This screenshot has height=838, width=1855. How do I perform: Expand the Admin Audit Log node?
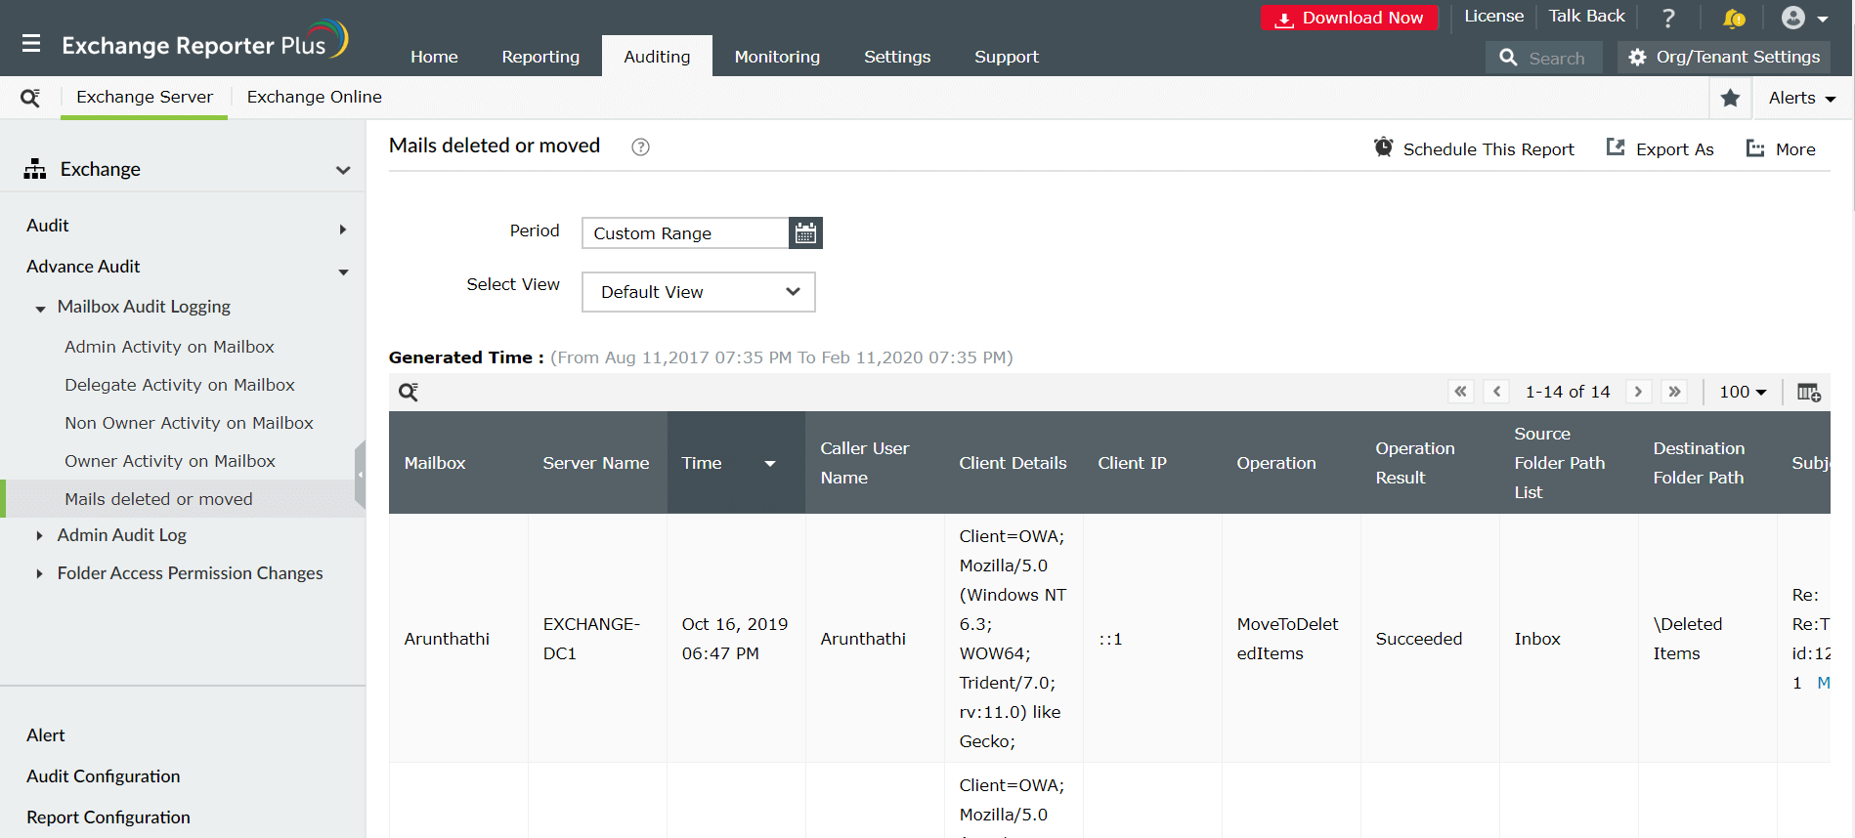click(x=39, y=535)
